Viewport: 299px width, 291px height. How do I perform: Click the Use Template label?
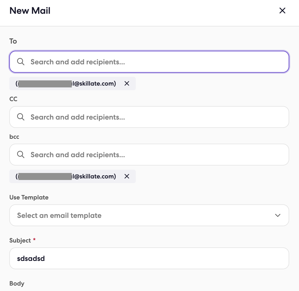point(29,197)
